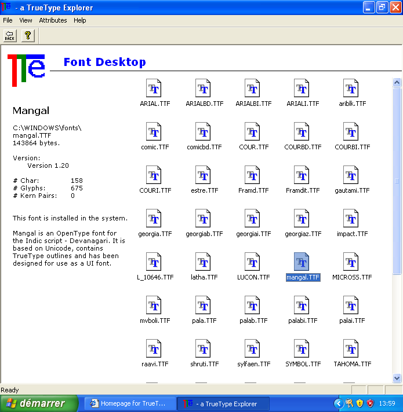
Task: Open the démarrer Start button
Action: click(x=39, y=403)
